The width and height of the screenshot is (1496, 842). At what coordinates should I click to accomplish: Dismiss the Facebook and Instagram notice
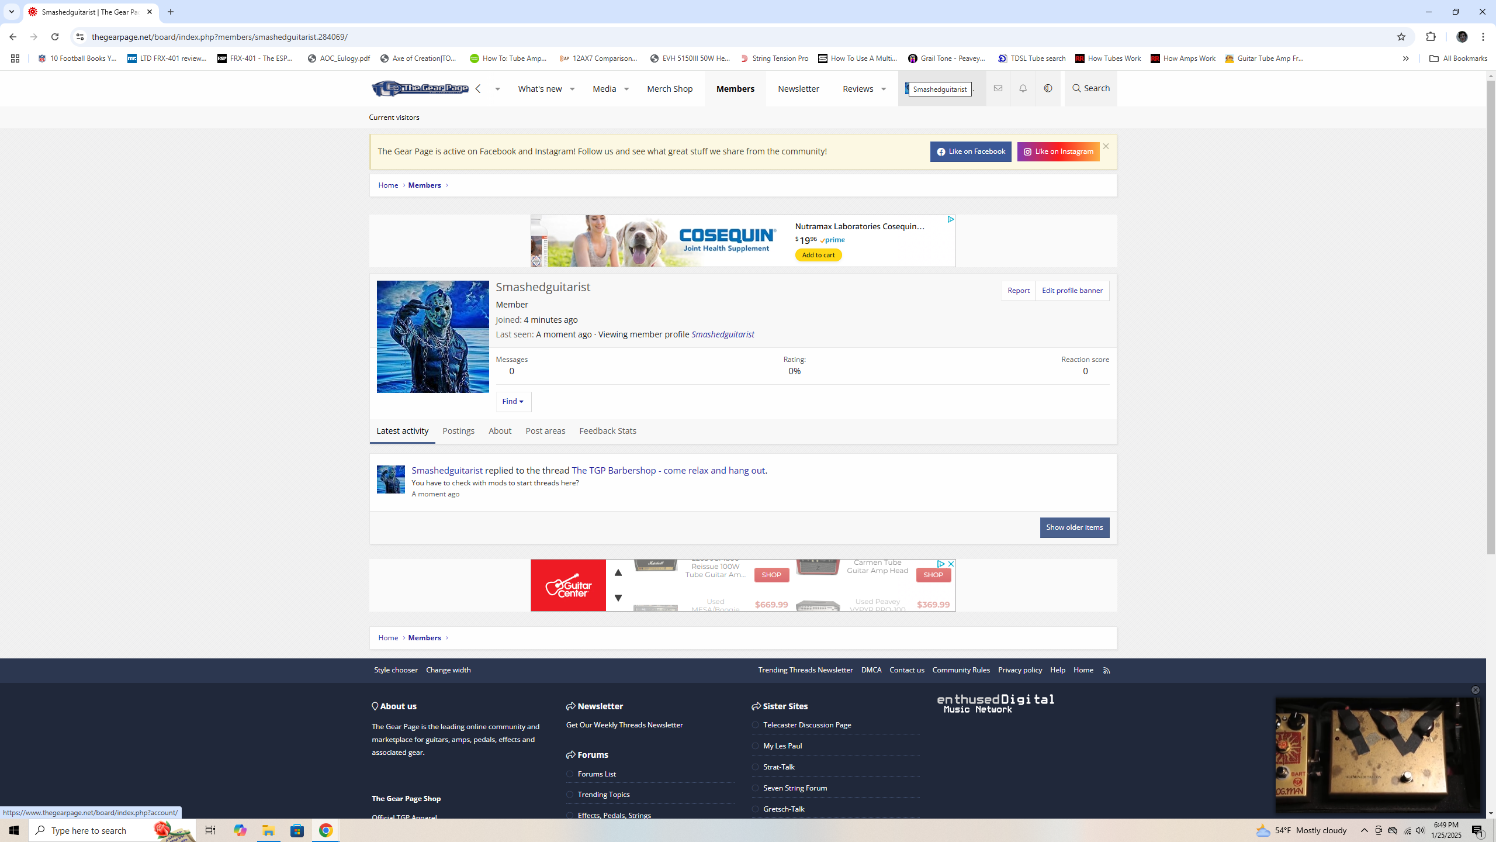click(1106, 146)
